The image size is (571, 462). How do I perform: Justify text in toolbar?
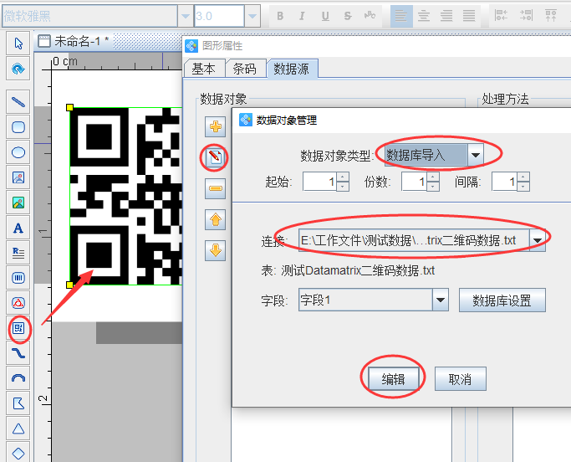point(469,16)
